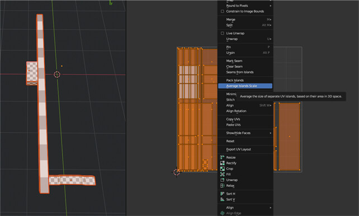
Task: Choose Unpin from the UV menu
Action: coord(245,53)
